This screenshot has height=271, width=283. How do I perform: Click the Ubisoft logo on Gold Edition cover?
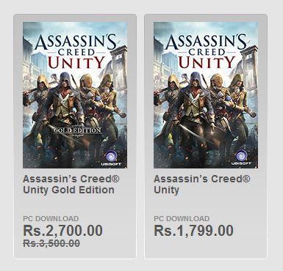(111, 157)
